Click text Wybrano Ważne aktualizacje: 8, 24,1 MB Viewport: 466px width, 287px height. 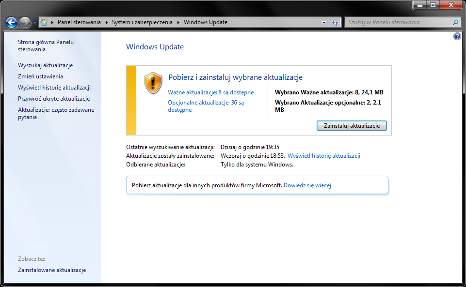coord(329,92)
